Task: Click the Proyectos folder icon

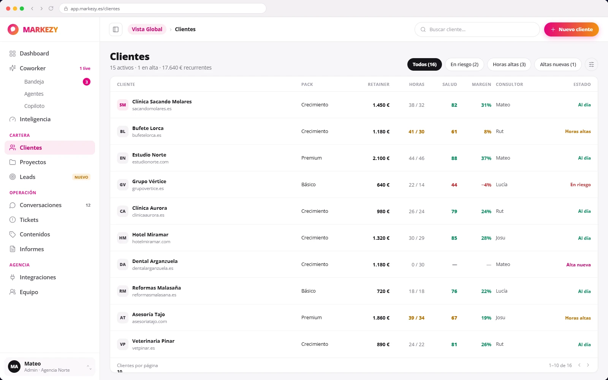Action: point(13,162)
